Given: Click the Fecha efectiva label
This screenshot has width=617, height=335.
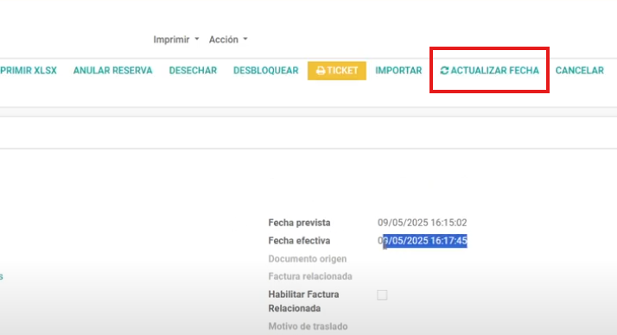Looking at the screenshot, I should [299, 241].
